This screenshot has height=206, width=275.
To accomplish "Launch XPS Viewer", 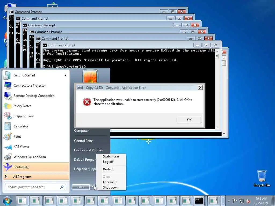I will click(x=36, y=147).
